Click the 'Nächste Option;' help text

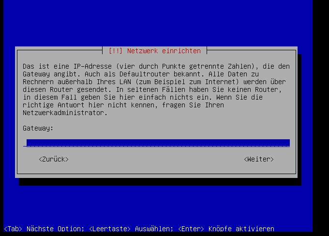[55, 229]
